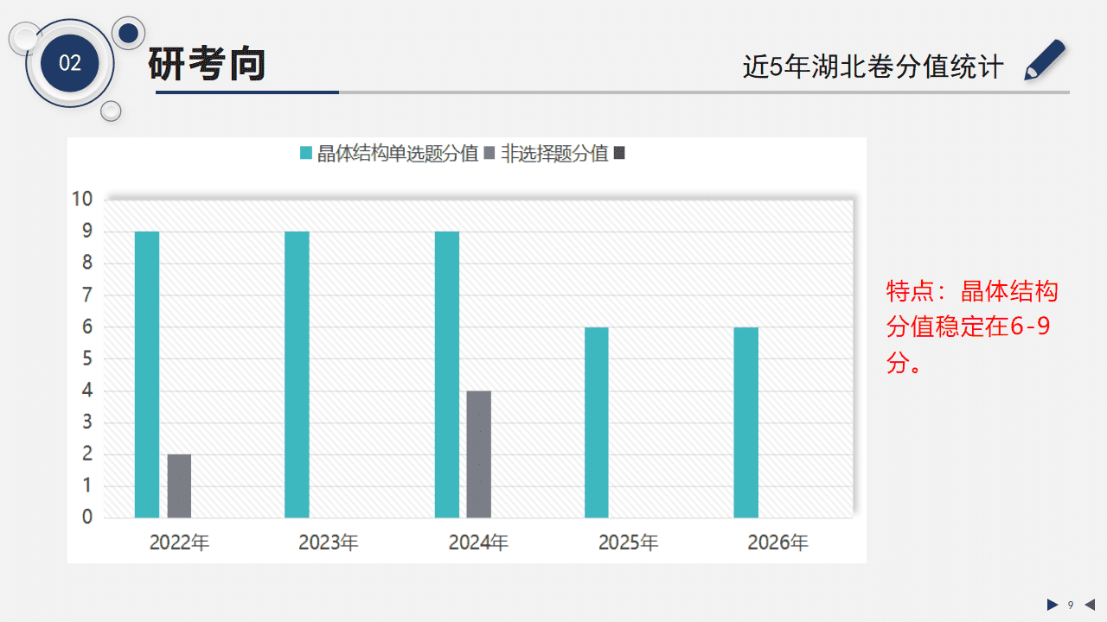Screen dimensions: 1107x622
Task: Click the 02 section number badge
Action: coord(70,62)
